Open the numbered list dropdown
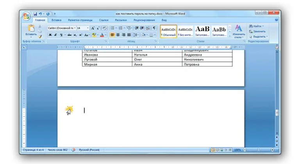The image size is (300, 164). pyautogui.click(x=124, y=28)
